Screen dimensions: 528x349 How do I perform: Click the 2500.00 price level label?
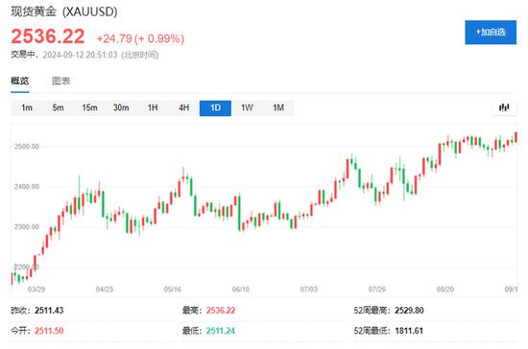pyautogui.click(x=27, y=147)
